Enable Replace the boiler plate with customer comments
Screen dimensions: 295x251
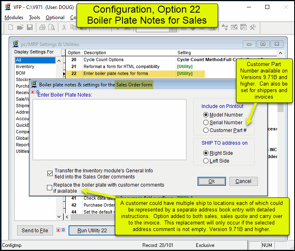coord(49,187)
